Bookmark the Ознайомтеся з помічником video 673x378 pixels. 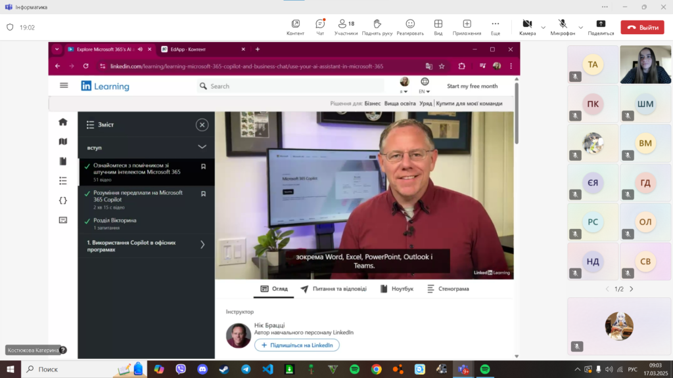(204, 166)
